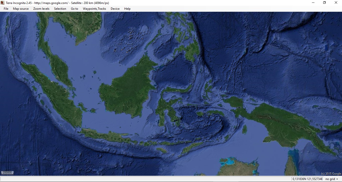Click the 200000 scale label on map

click(7, 173)
